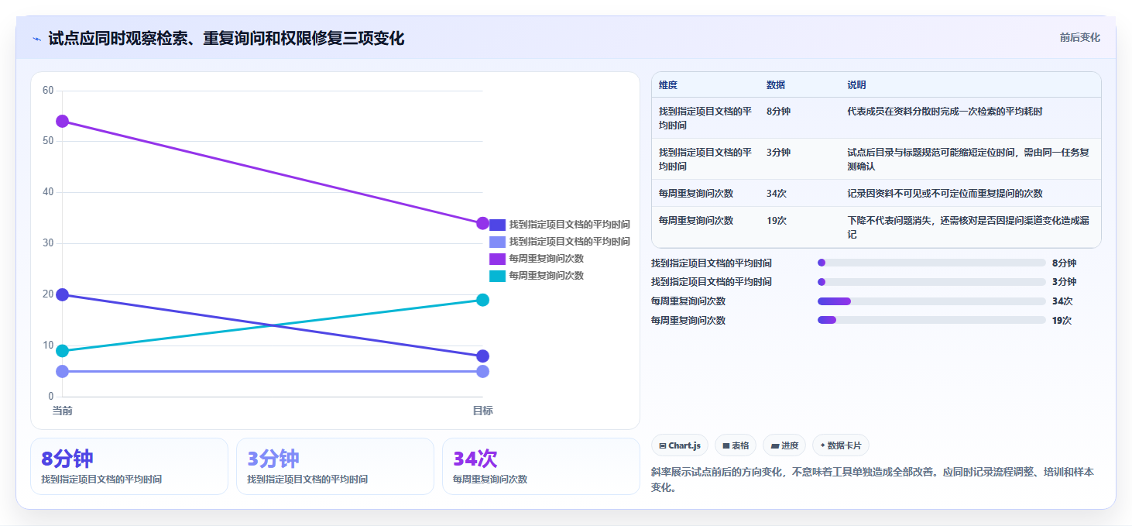Click the 进度 chip icon

[x=774, y=445]
